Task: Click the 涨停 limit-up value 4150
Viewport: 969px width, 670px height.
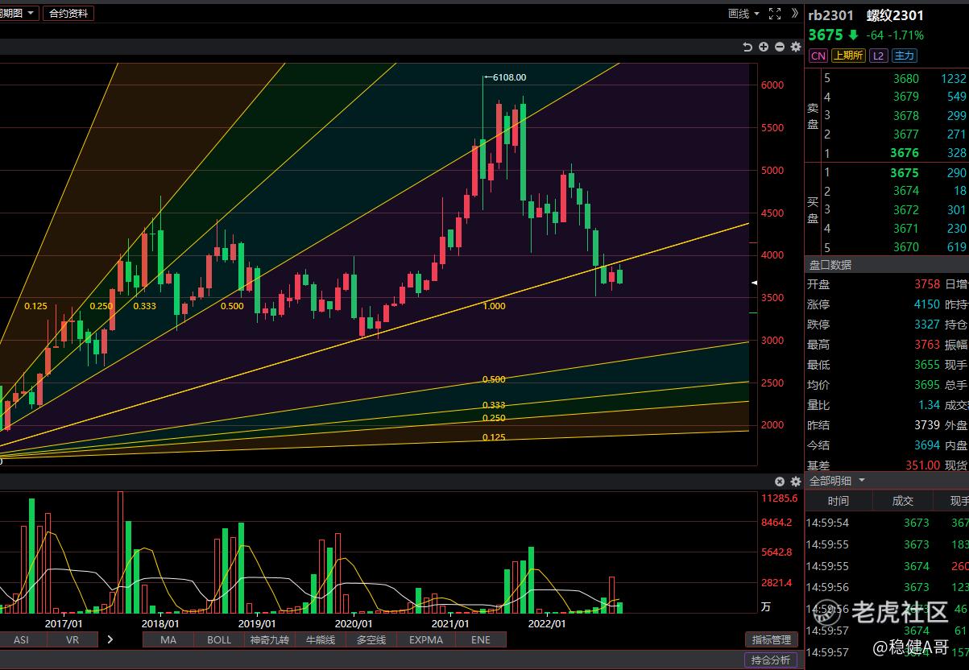Action: tap(927, 304)
